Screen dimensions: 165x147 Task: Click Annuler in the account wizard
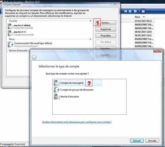pos(152,141)
